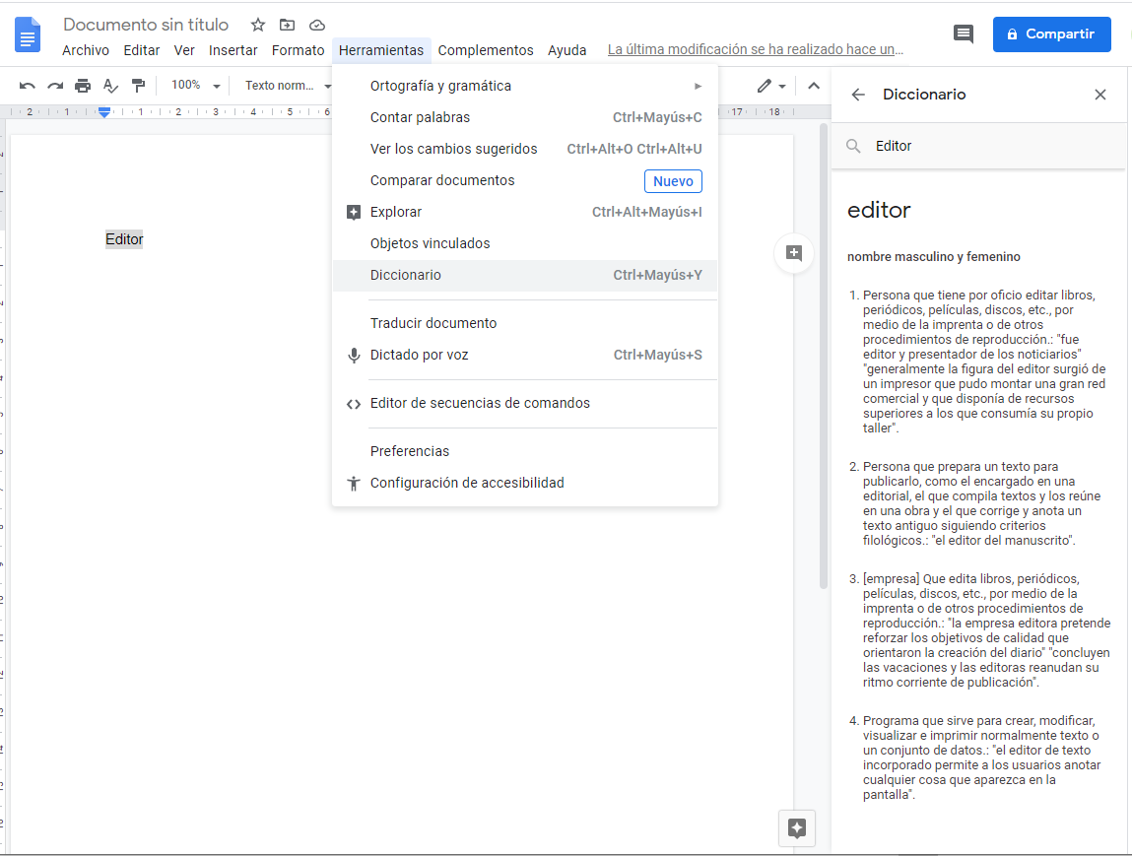
Task: Select Contar palabras from menu
Action: (x=420, y=117)
